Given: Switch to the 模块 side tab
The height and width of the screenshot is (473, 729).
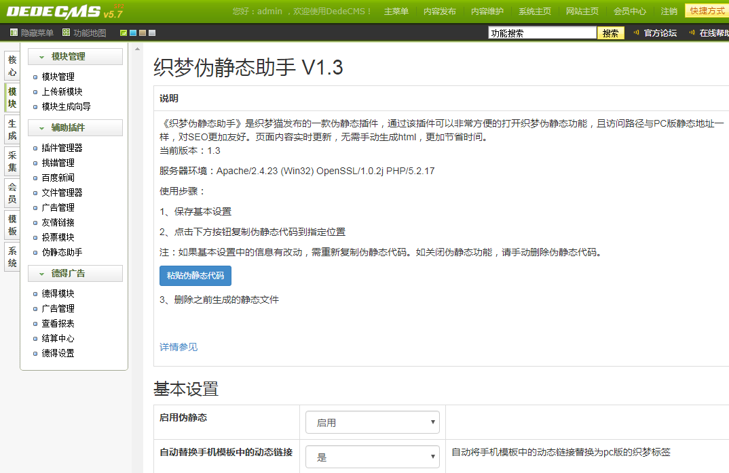Looking at the screenshot, I should (12, 98).
